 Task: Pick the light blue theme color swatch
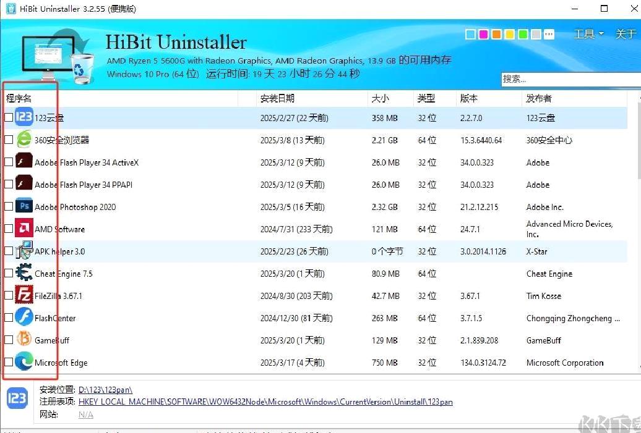(x=470, y=34)
